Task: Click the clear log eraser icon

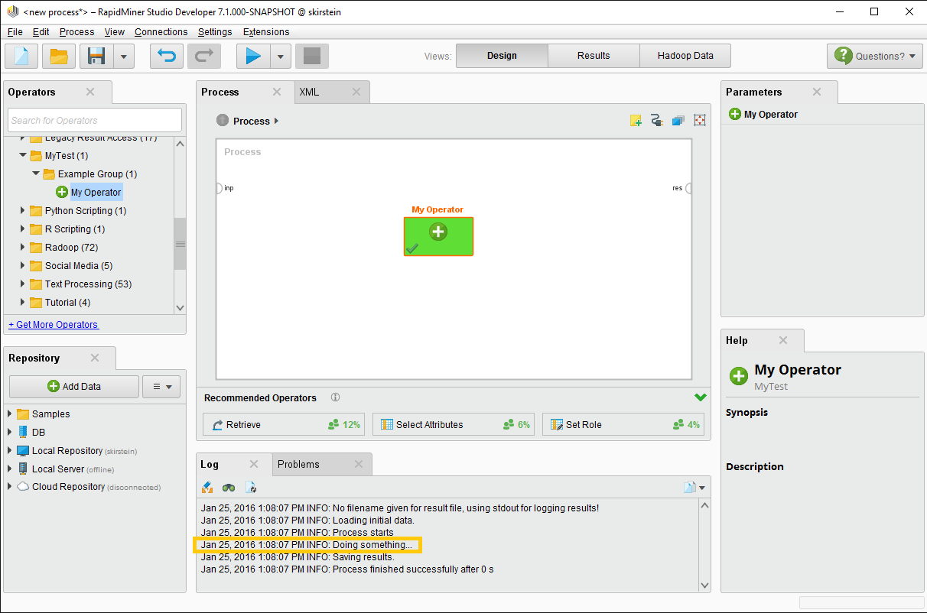Action: click(207, 487)
